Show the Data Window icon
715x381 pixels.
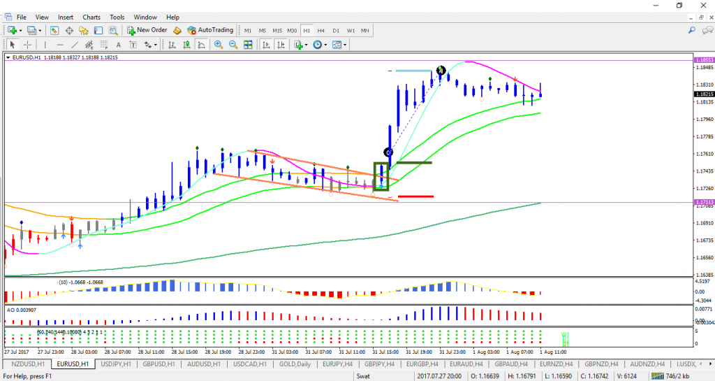point(69,31)
